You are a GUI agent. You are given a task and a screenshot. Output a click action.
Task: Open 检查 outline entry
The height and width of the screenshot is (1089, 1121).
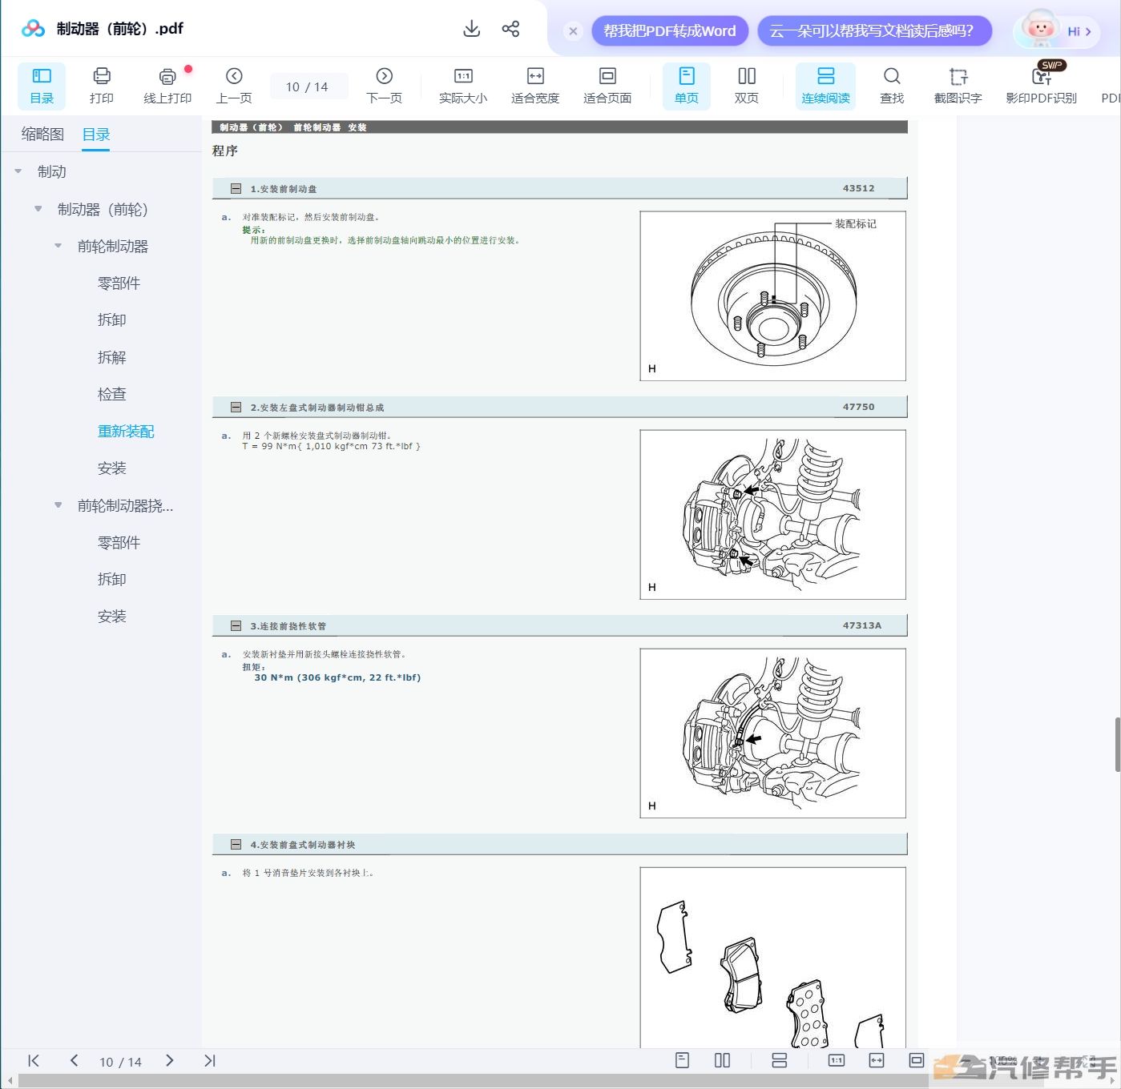[x=112, y=394]
